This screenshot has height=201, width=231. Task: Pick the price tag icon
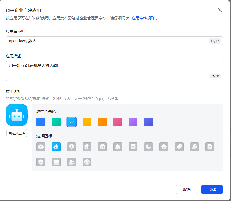[179, 147]
